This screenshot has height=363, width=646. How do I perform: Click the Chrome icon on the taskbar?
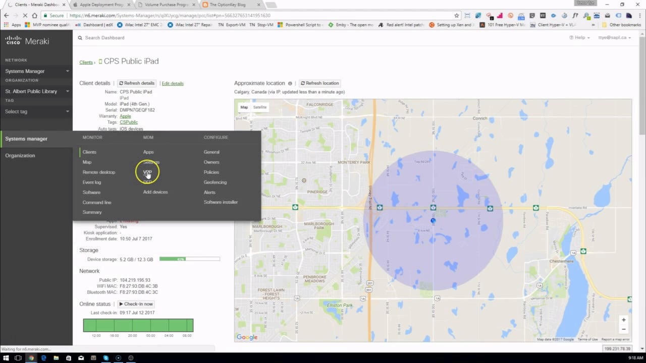[x=31, y=358]
